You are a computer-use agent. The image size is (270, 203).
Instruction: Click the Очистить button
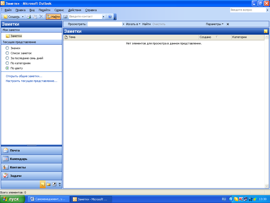click(159, 24)
